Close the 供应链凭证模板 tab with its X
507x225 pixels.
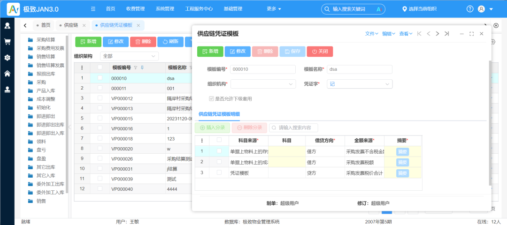coord(138,25)
